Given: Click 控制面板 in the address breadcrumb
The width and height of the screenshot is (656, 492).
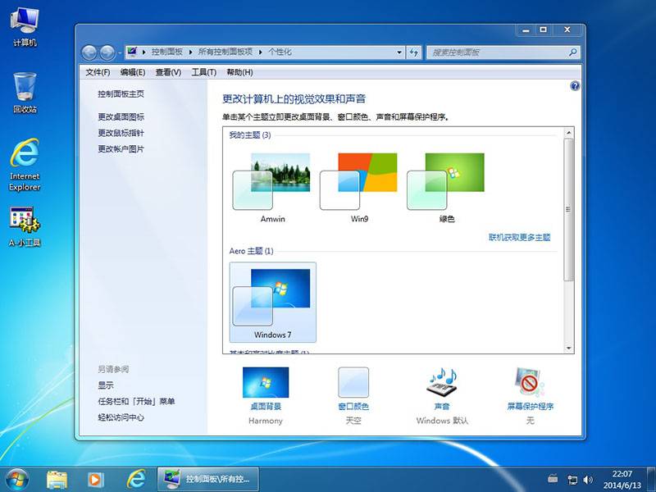Looking at the screenshot, I should click(x=167, y=52).
